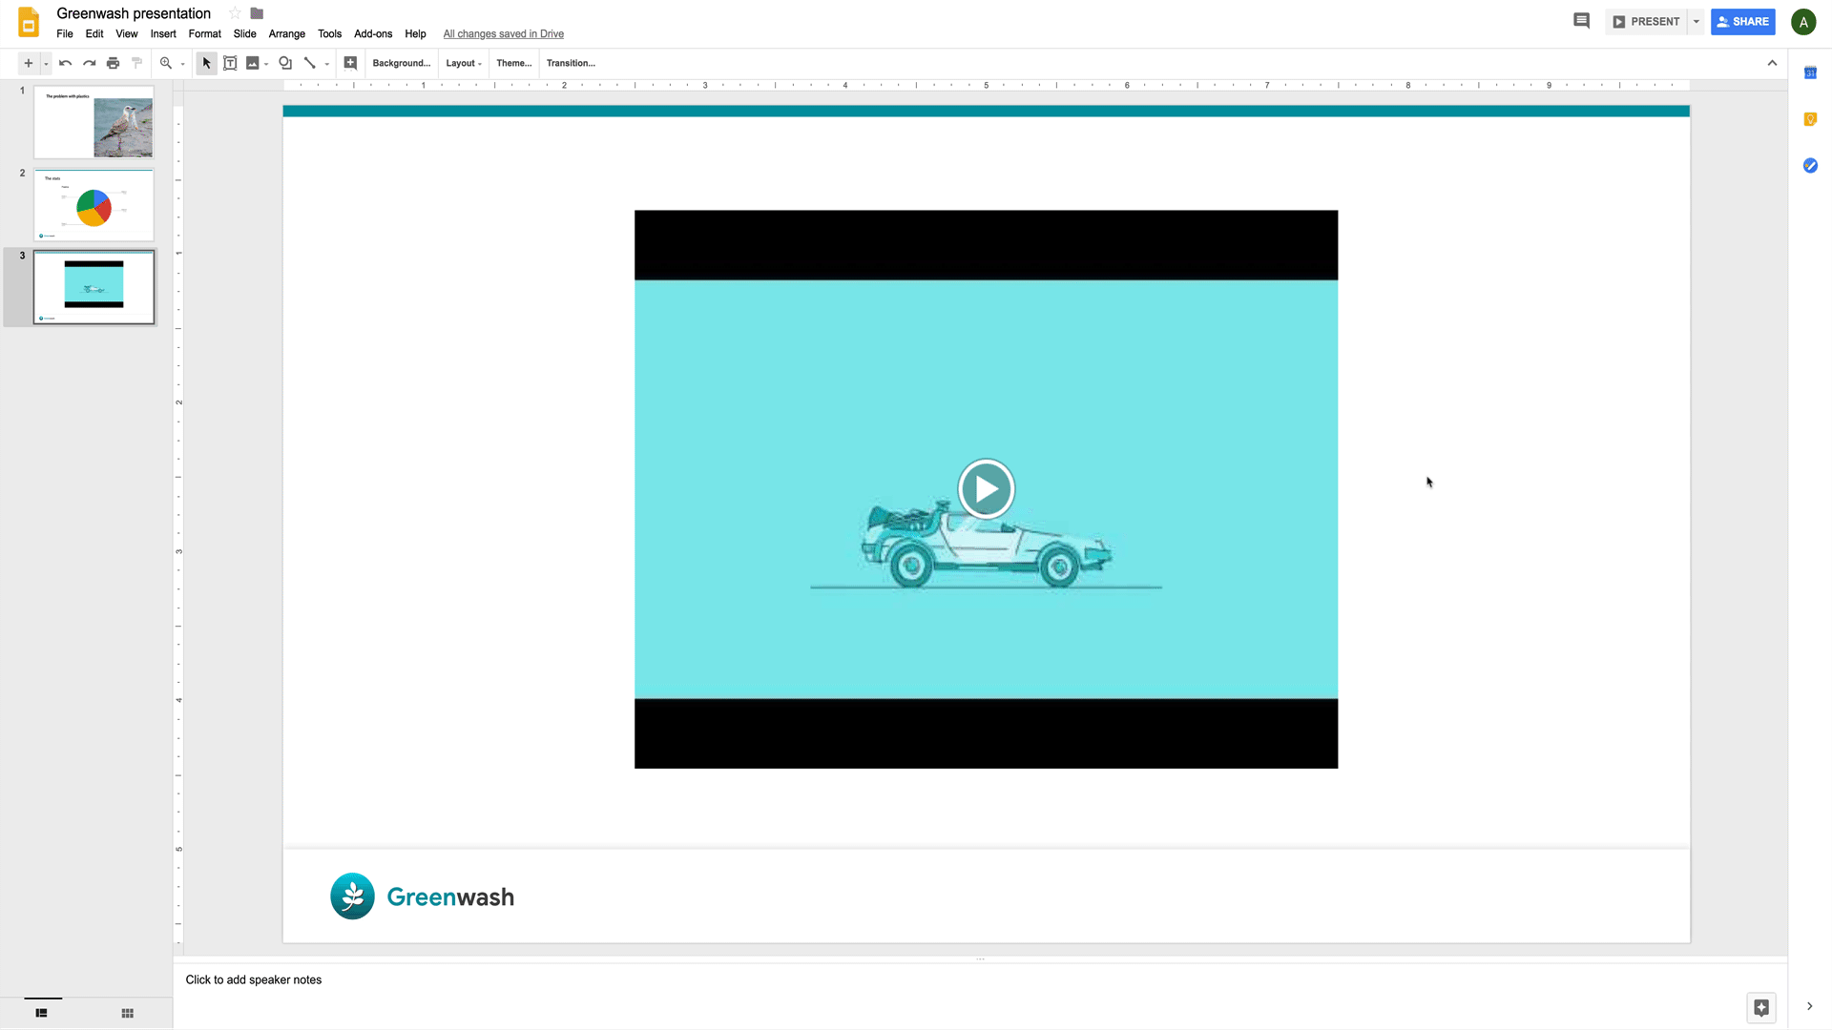Viewport: 1832px width, 1030px height.
Task: Open the Insert menu
Action: pos(163,33)
